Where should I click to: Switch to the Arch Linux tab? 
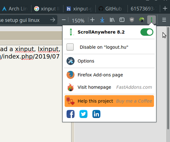[x=15, y=9]
